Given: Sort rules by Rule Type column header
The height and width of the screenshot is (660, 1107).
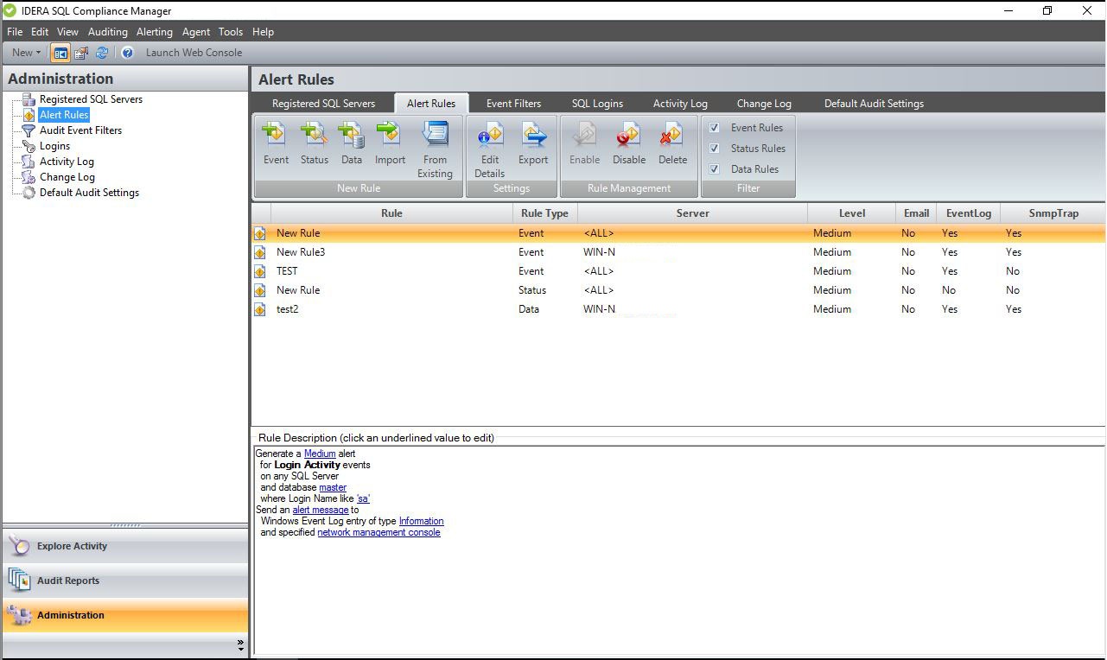Looking at the screenshot, I should (x=544, y=213).
